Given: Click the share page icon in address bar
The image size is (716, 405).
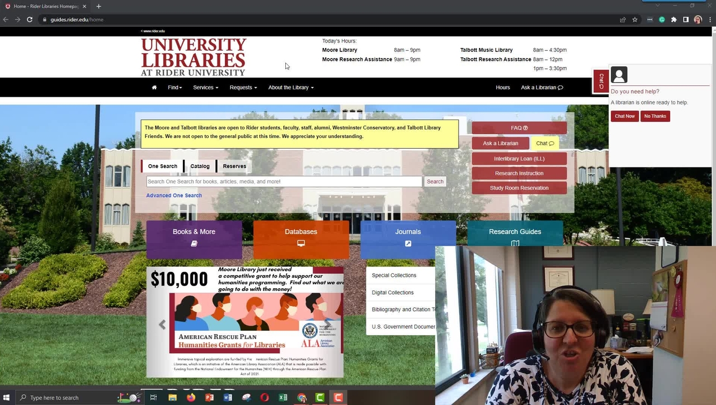Looking at the screenshot, I should (623, 20).
